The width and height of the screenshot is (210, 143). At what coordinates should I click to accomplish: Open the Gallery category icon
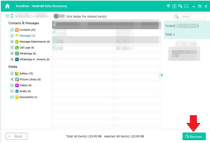pos(17,73)
